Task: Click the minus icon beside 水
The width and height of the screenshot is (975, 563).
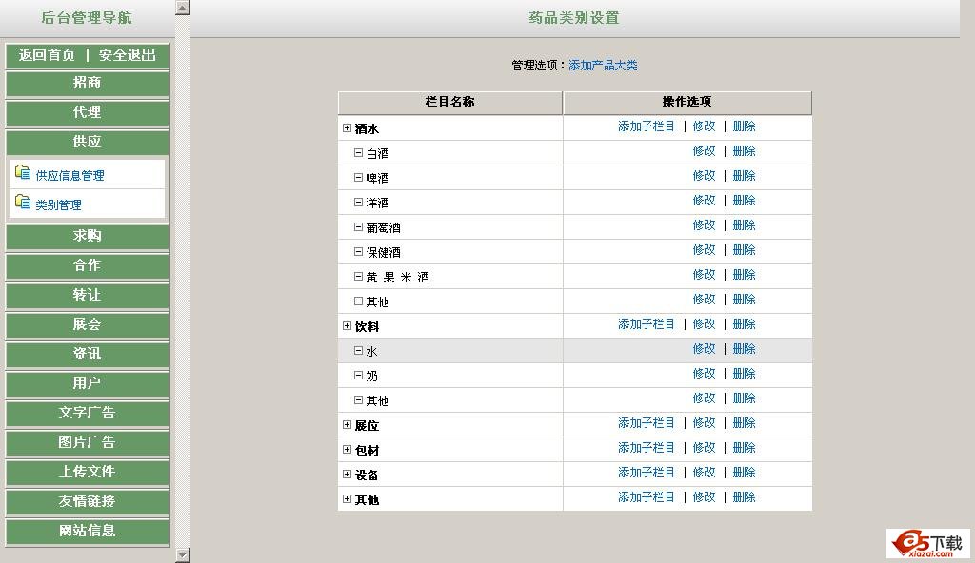Action: pyautogui.click(x=359, y=350)
